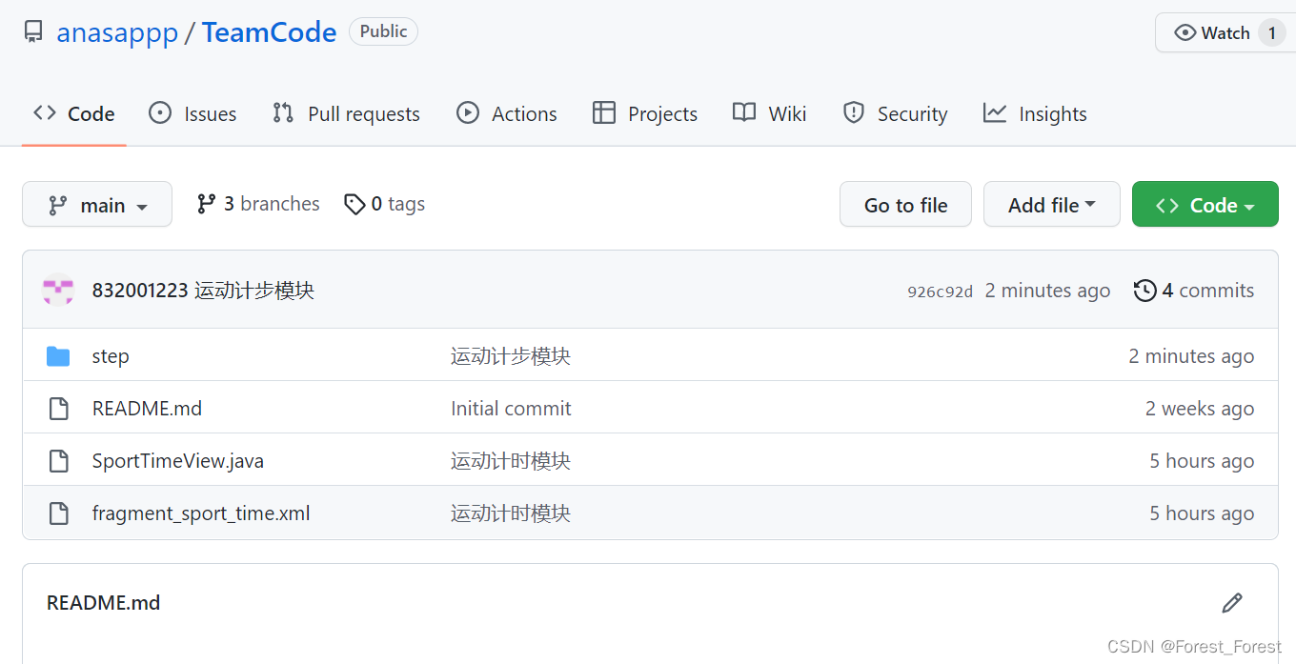Click the README.md file icon in list
The image size is (1296, 664).
click(x=58, y=409)
